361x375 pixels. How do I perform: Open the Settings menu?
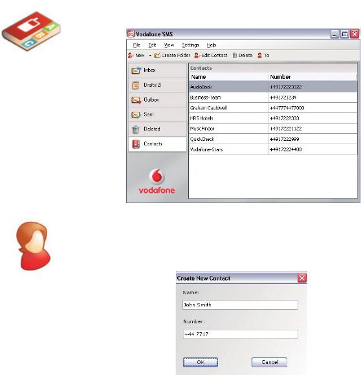coord(190,45)
